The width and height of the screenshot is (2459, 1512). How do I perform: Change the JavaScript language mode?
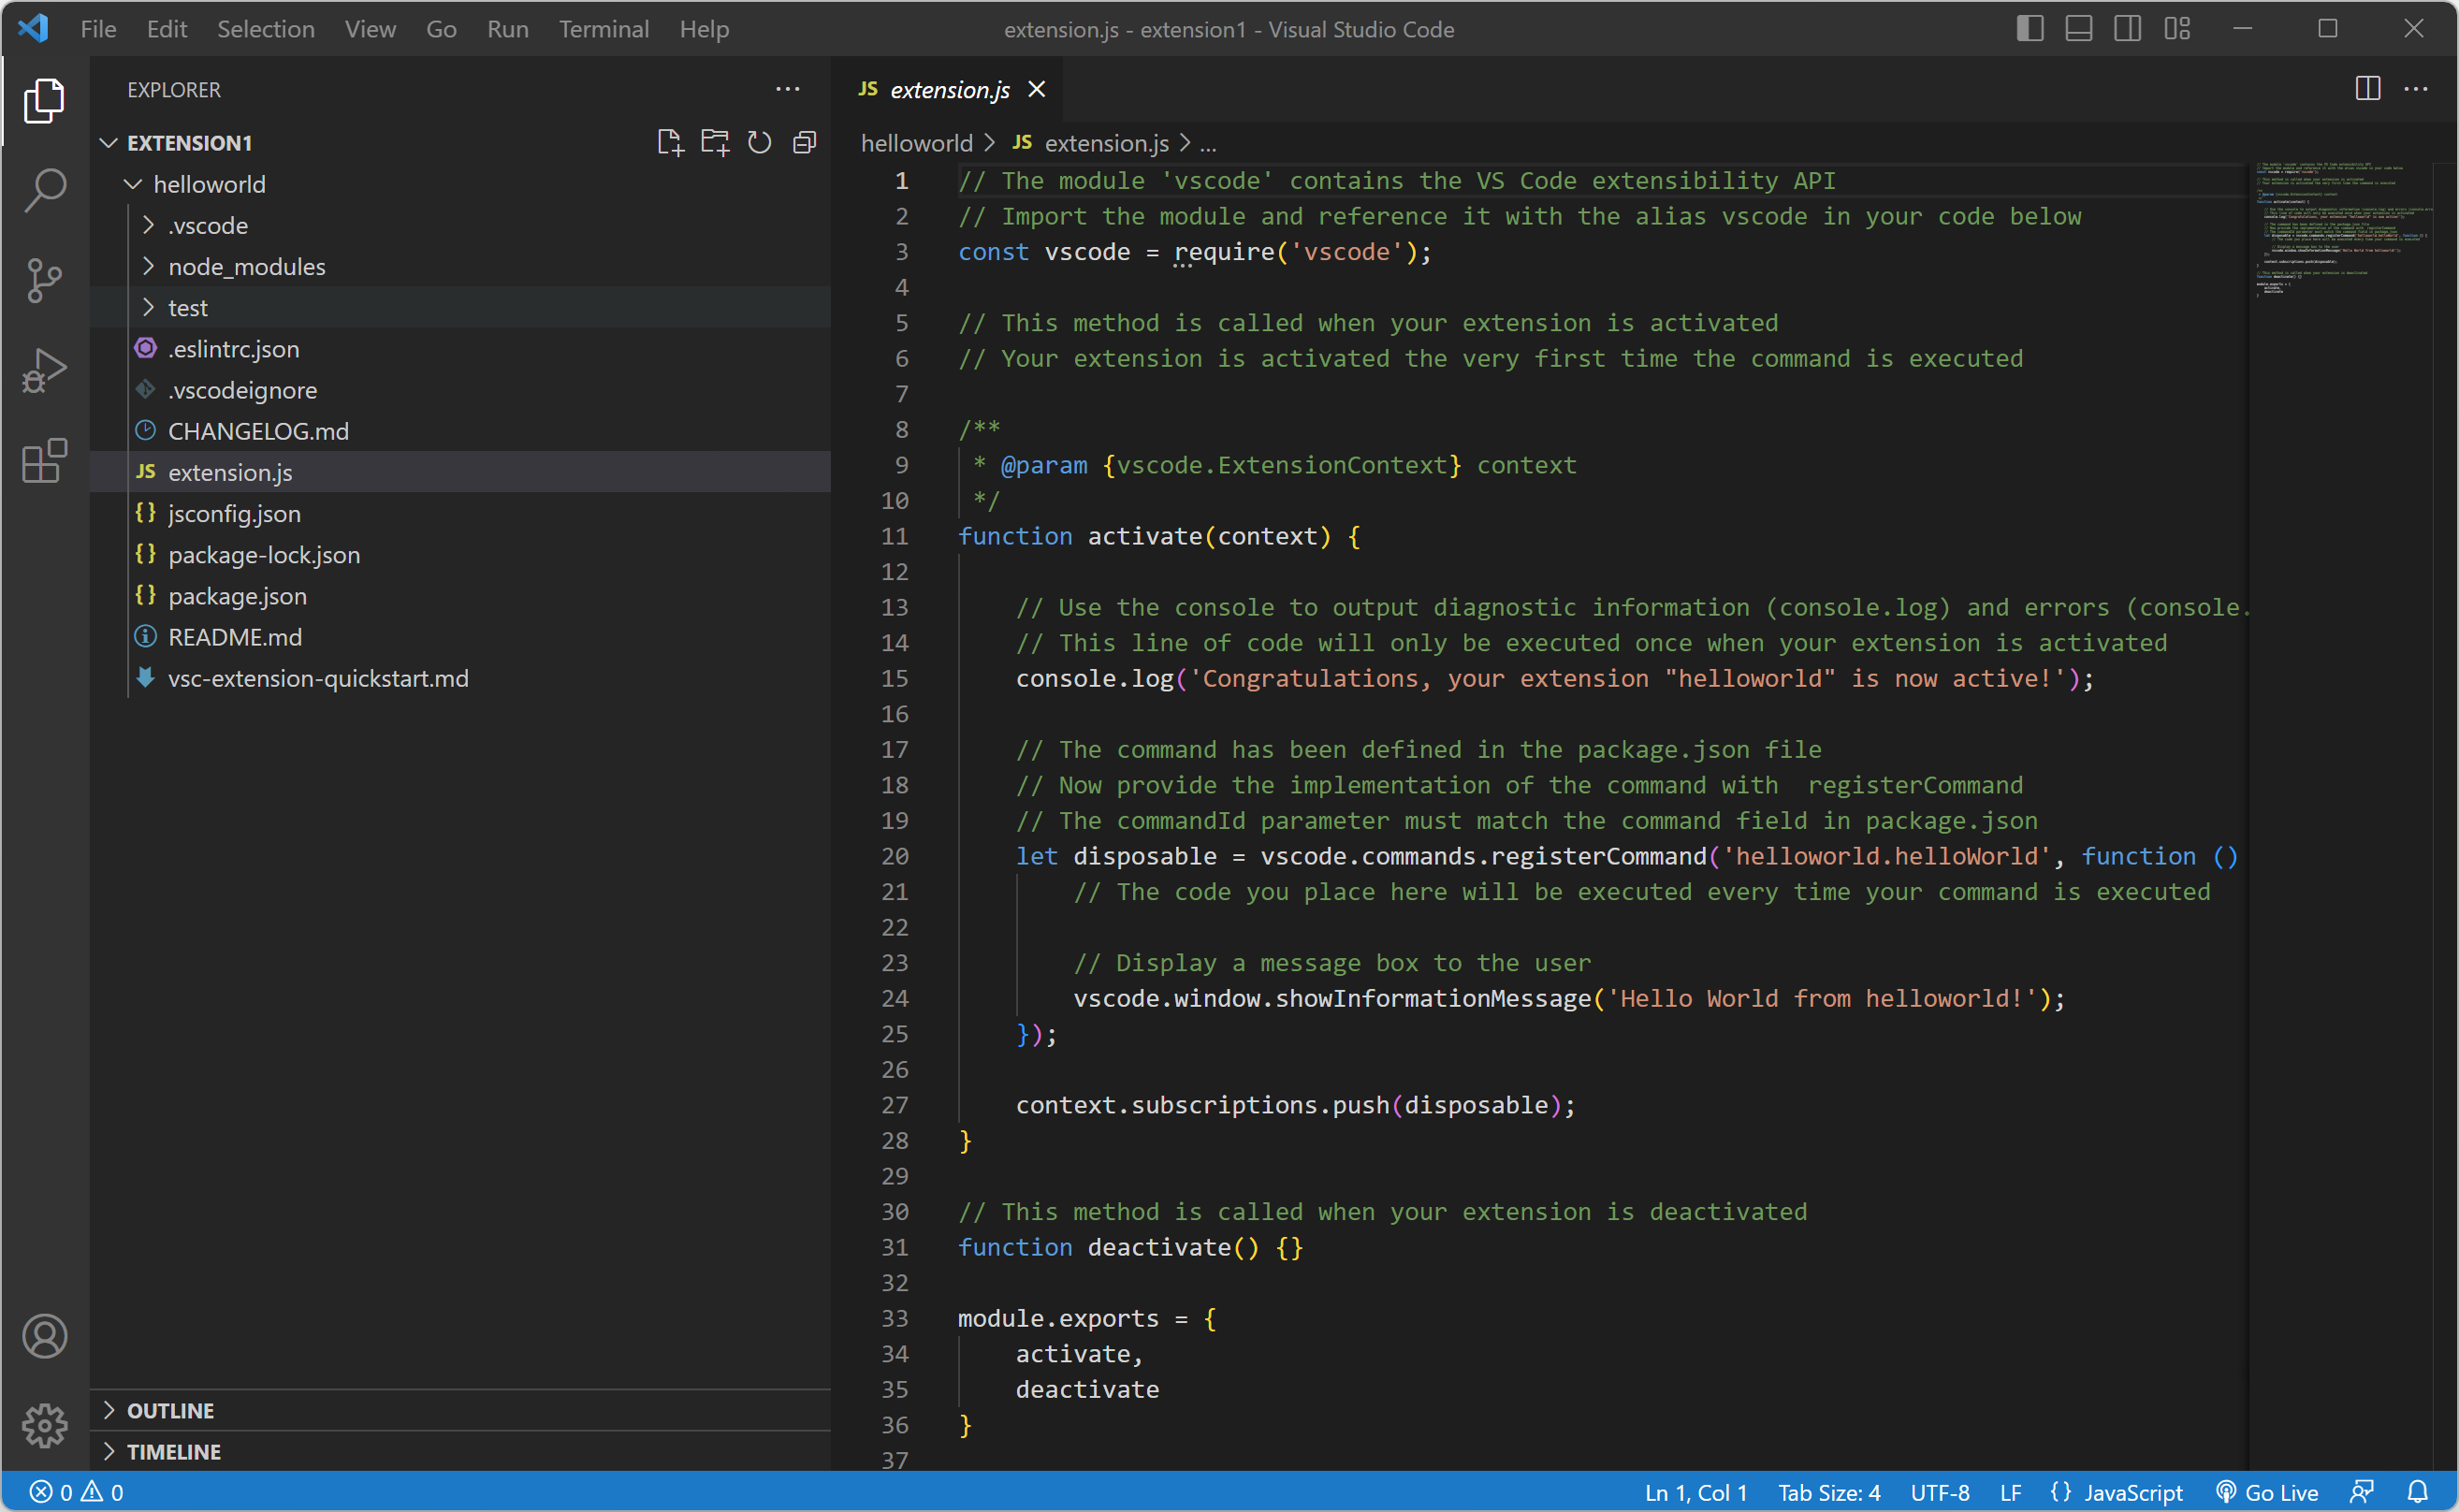(x=2132, y=1492)
